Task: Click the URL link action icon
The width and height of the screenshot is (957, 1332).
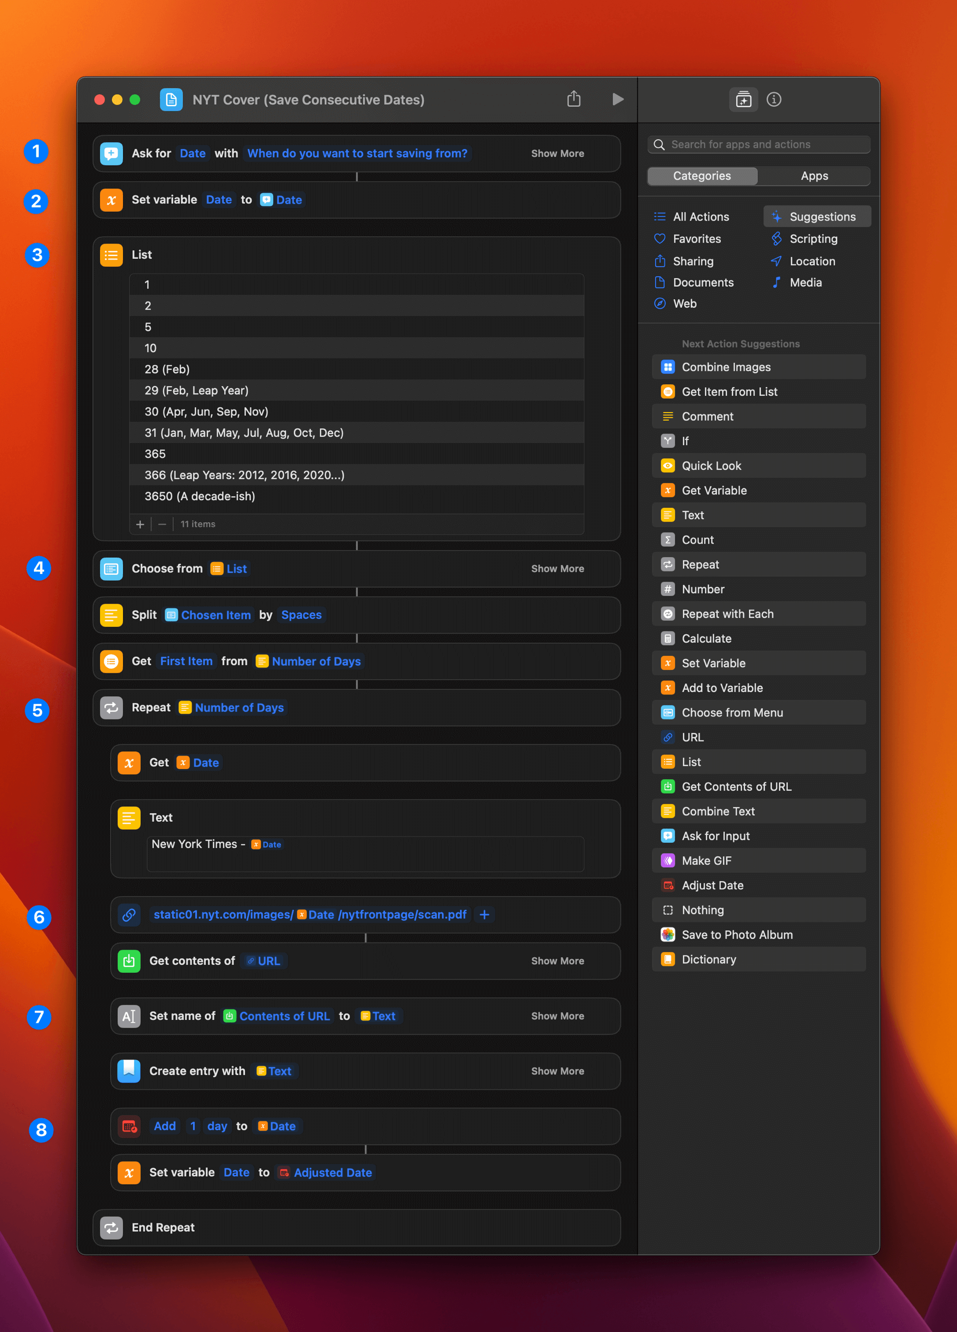Action: (x=129, y=915)
